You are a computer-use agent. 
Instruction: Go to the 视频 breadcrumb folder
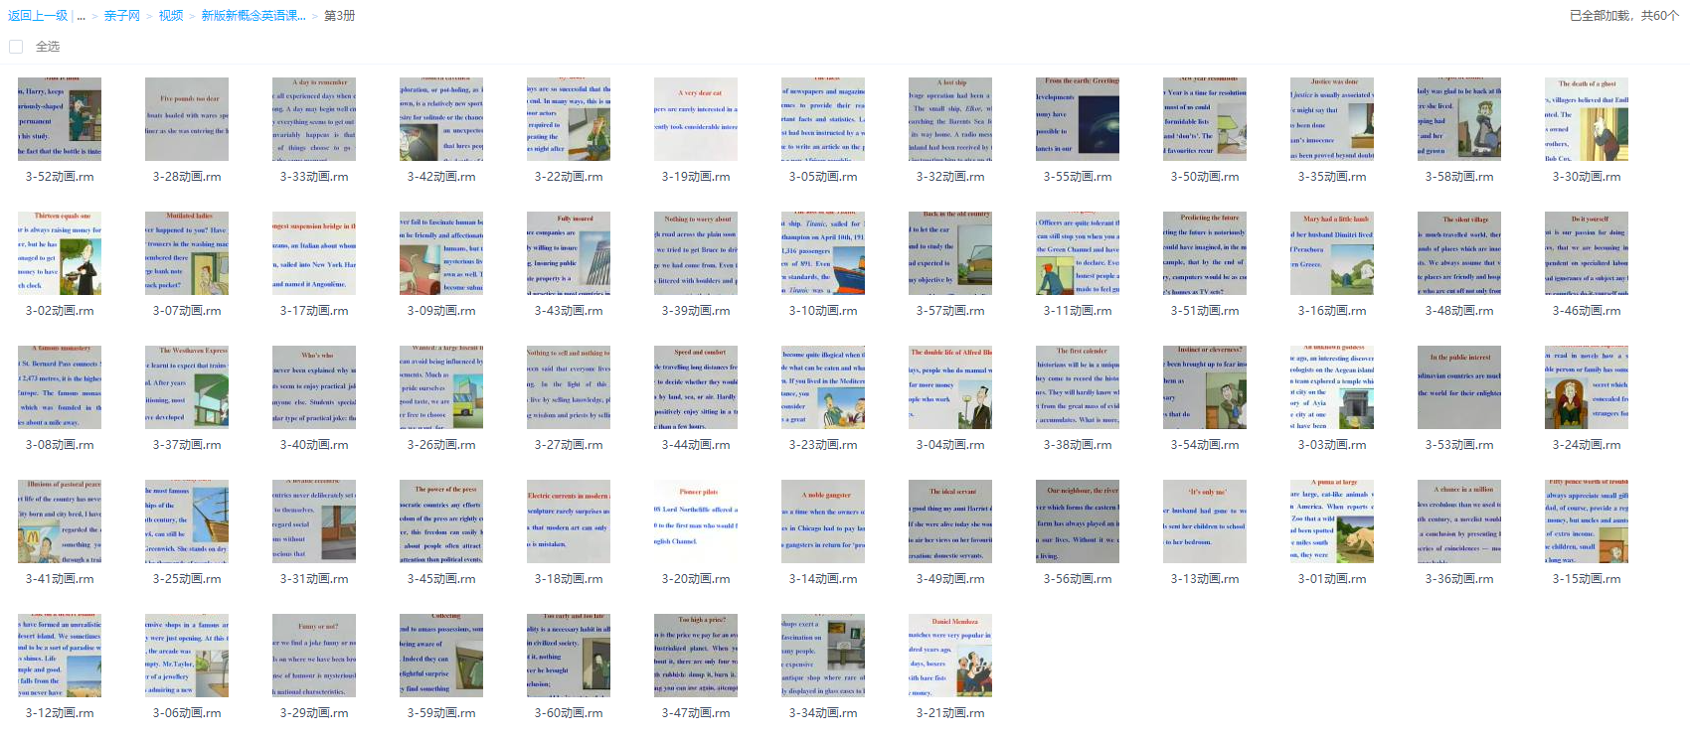click(171, 16)
